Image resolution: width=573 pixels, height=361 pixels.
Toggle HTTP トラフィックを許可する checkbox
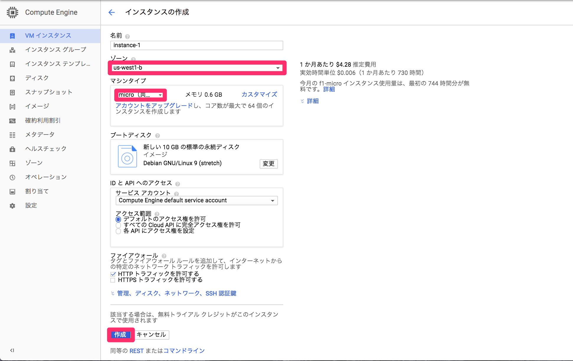(x=113, y=274)
